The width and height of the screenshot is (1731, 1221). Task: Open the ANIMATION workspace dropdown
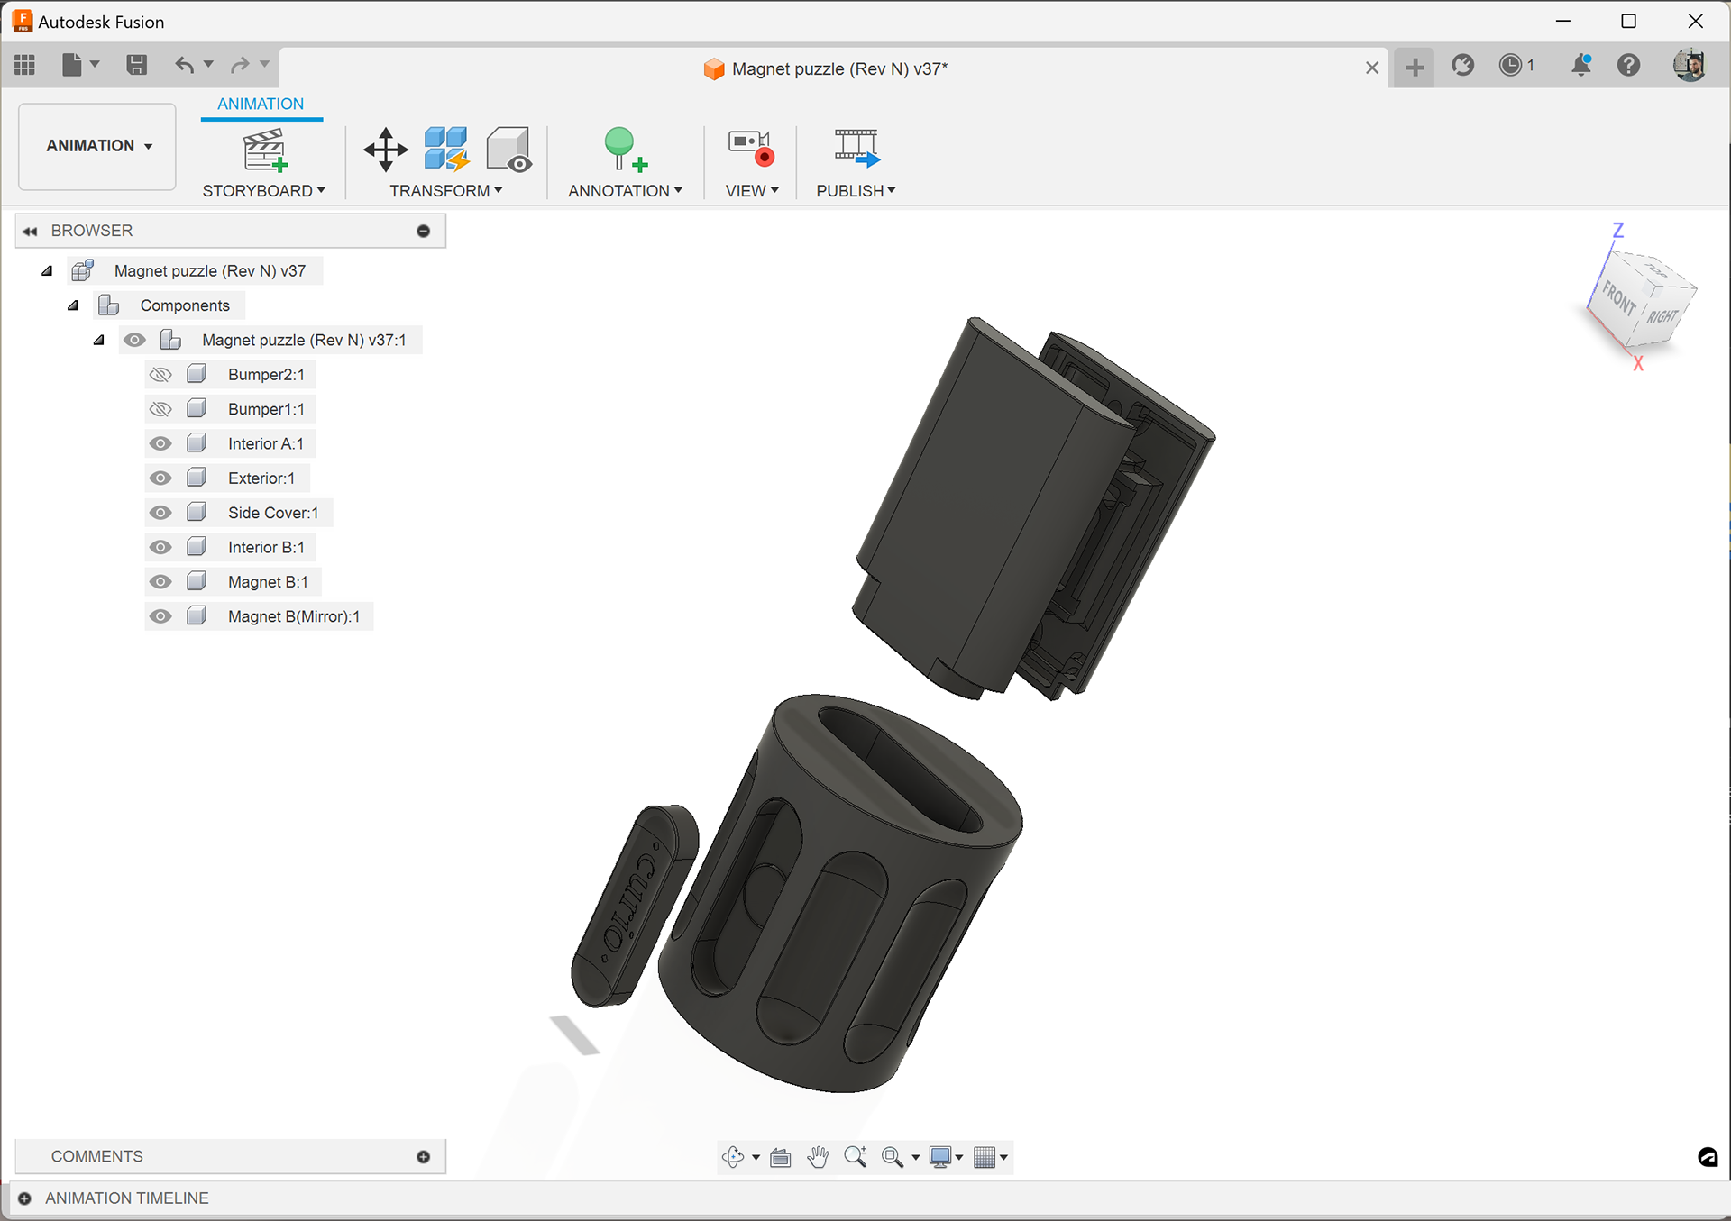pos(98,146)
